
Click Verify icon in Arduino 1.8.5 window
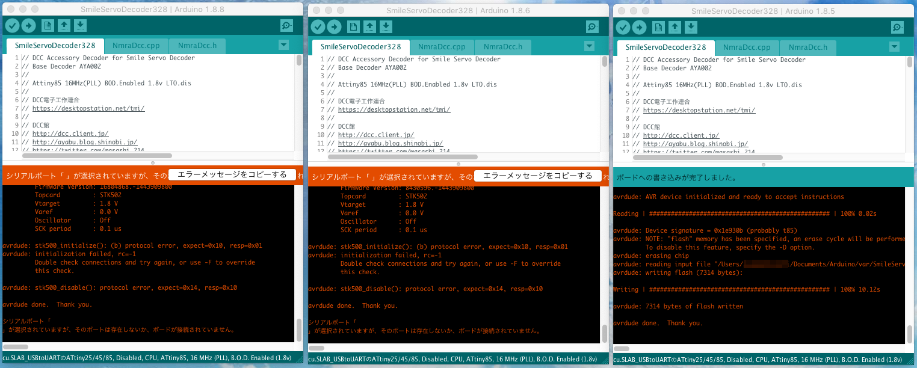coord(623,27)
